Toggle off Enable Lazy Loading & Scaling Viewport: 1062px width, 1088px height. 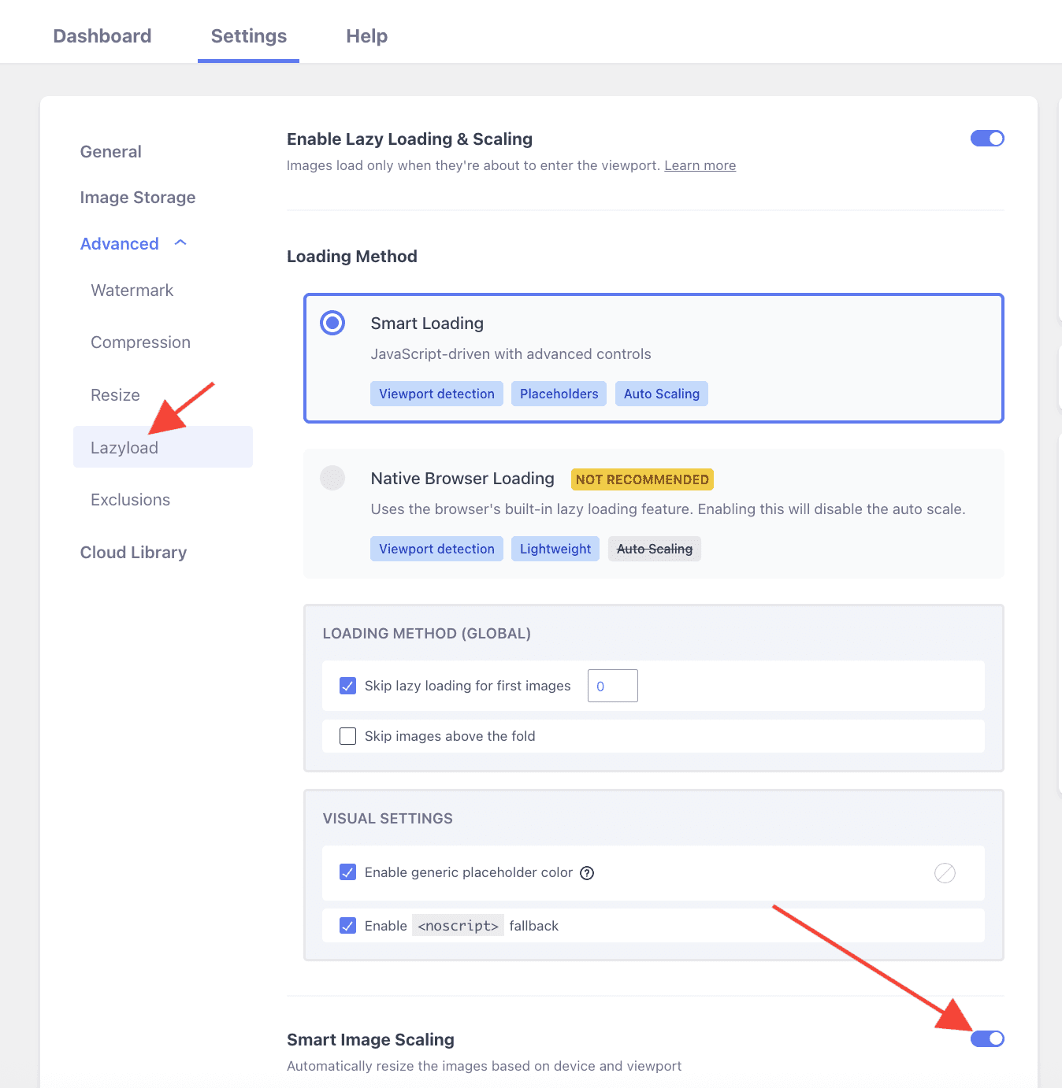(x=986, y=139)
